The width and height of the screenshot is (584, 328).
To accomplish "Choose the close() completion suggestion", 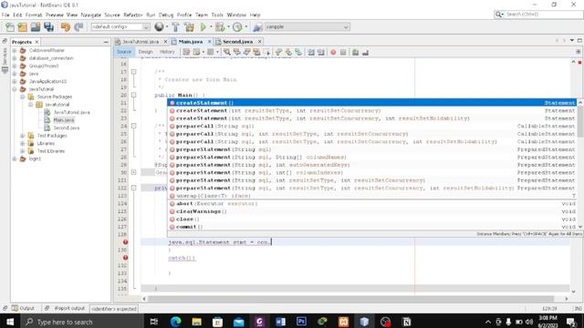I will [371, 219].
